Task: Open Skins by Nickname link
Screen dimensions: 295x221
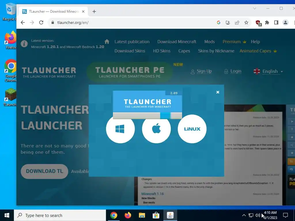Action: click(x=216, y=51)
